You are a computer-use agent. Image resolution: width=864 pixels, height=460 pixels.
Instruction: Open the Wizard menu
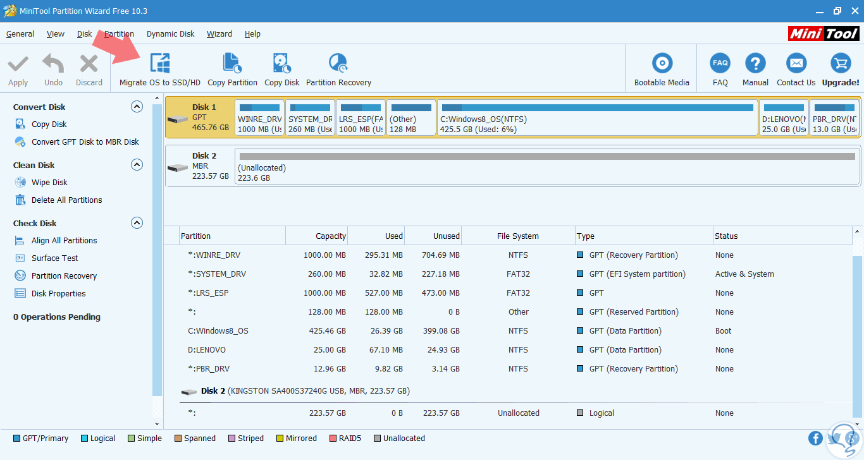(x=219, y=34)
